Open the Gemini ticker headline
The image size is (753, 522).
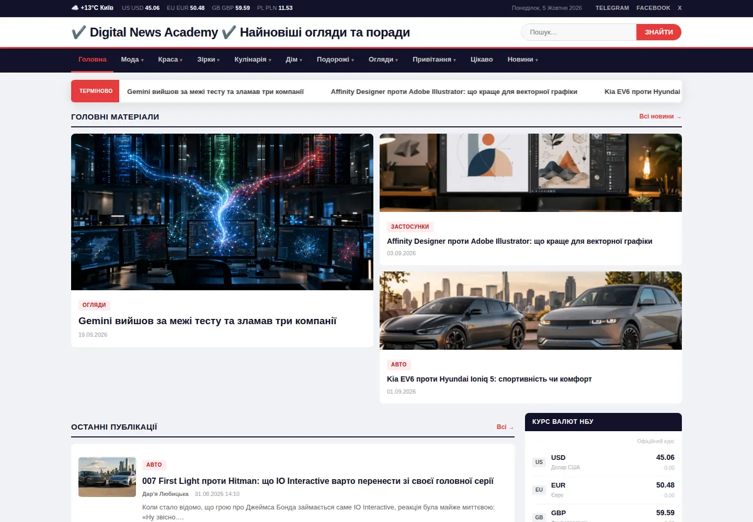215,91
